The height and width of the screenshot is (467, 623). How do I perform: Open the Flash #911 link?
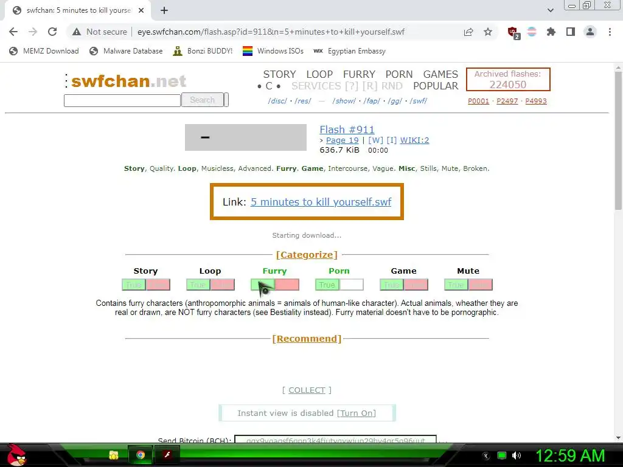tap(347, 130)
